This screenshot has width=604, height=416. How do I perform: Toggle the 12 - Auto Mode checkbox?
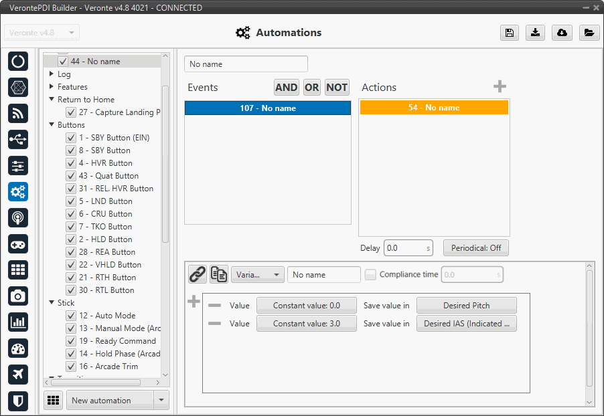pyautogui.click(x=70, y=316)
